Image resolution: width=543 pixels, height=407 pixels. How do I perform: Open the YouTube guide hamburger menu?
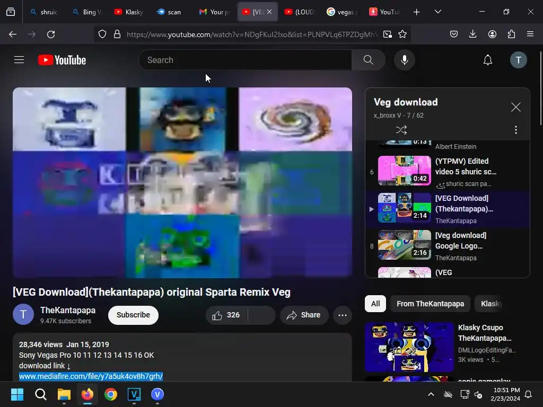19,60
